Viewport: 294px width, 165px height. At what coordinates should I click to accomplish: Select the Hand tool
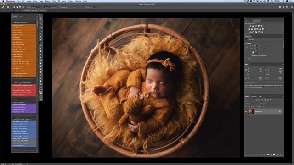[x=41, y=81]
